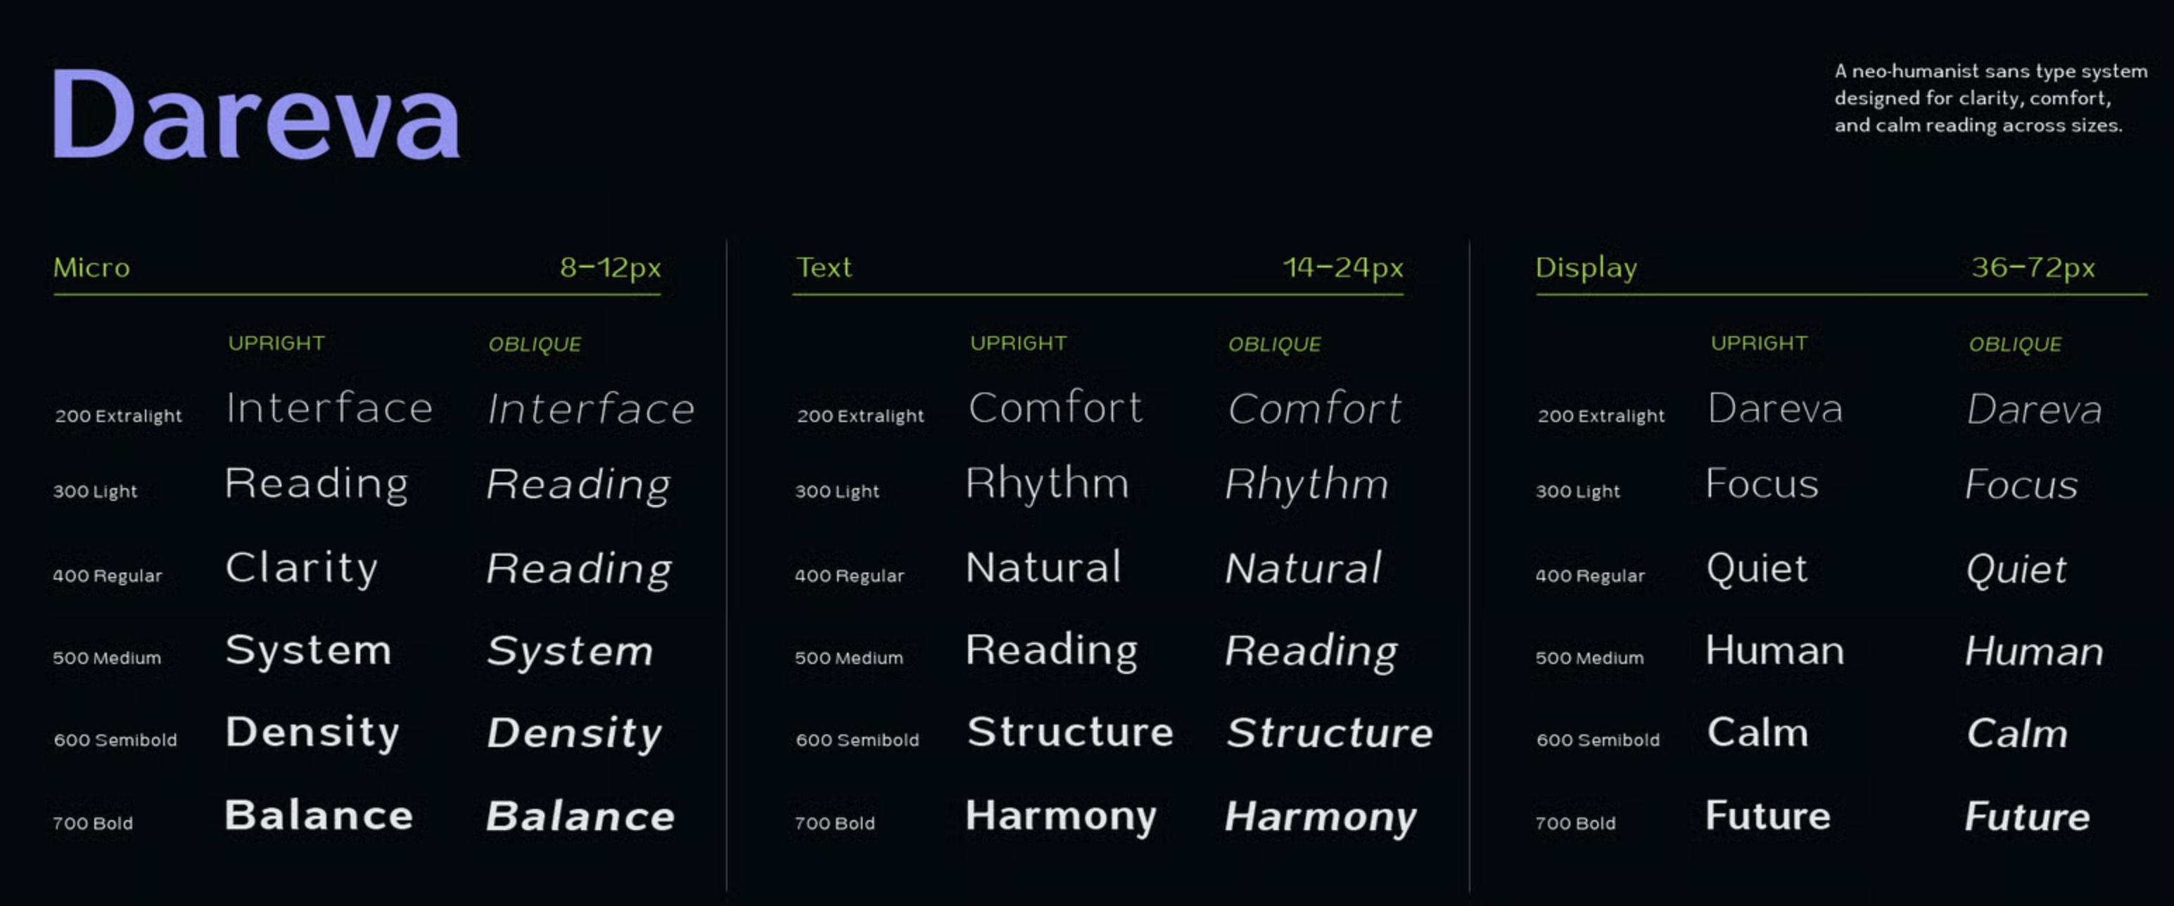Click the semibold upright Structure sample
The image size is (2174, 906).
[x=1070, y=732]
